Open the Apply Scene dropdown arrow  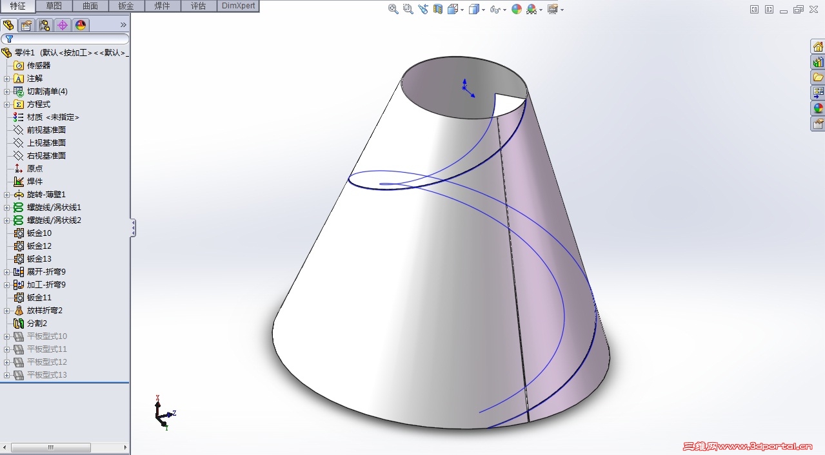coord(541,10)
